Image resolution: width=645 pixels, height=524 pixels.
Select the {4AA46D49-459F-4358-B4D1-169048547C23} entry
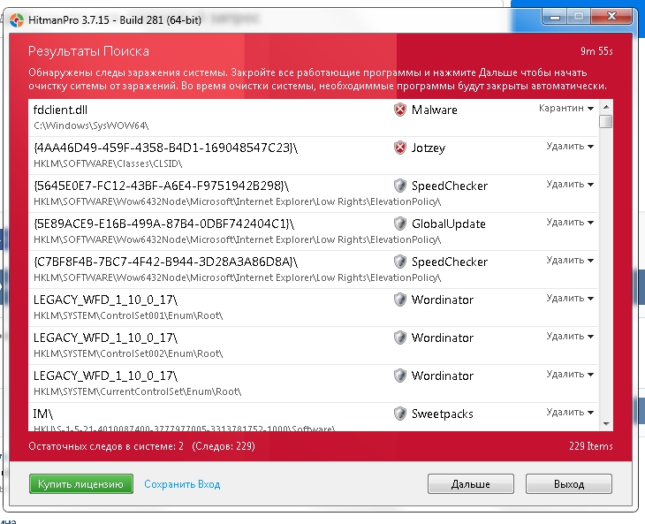(313, 156)
